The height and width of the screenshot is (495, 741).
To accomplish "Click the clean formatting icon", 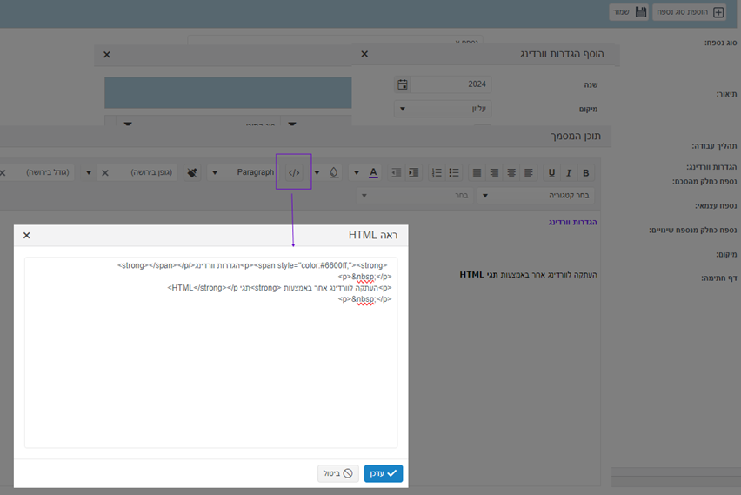I will (192, 172).
